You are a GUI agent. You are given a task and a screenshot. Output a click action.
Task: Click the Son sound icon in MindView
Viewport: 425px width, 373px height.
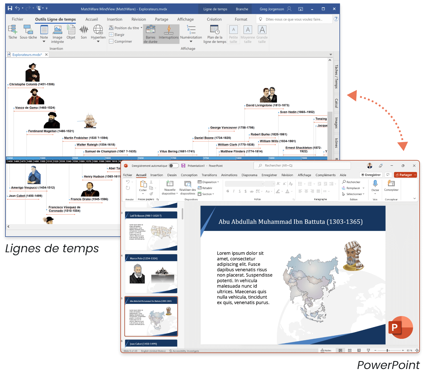(x=84, y=32)
